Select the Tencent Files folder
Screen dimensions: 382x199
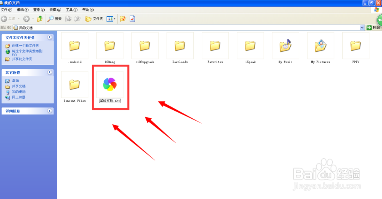pos(74,84)
